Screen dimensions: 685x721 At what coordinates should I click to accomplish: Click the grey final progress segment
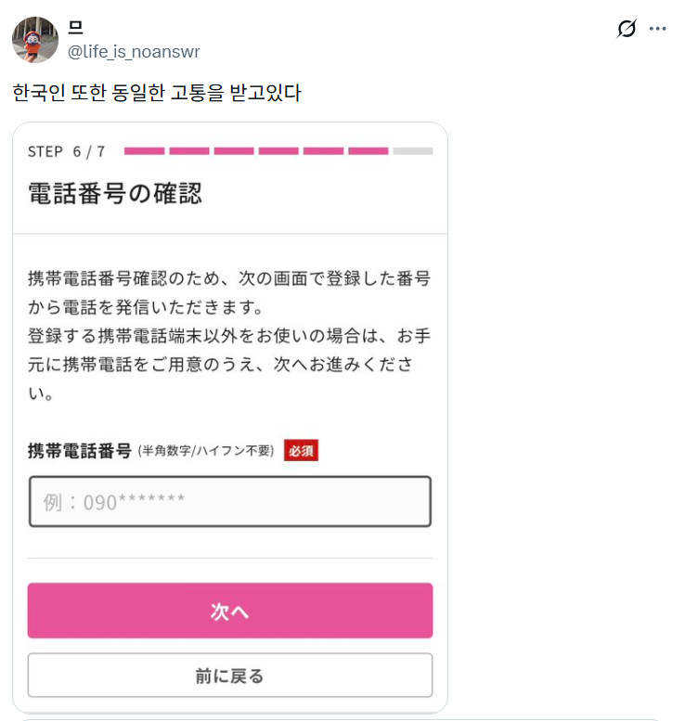pyautogui.click(x=413, y=151)
